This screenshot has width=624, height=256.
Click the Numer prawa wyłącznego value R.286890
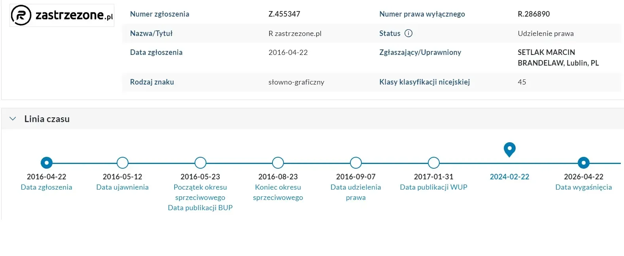click(x=533, y=14)
